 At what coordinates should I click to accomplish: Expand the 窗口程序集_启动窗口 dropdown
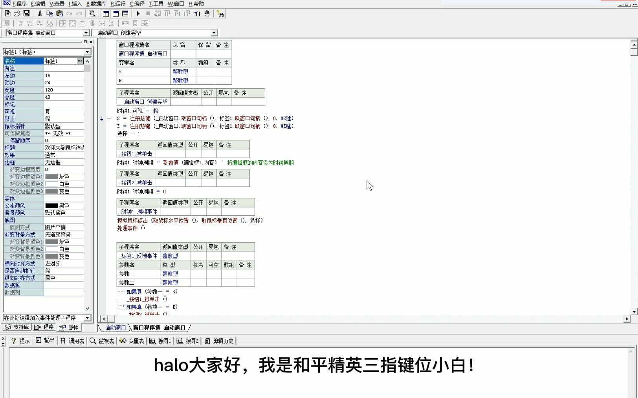86,33
